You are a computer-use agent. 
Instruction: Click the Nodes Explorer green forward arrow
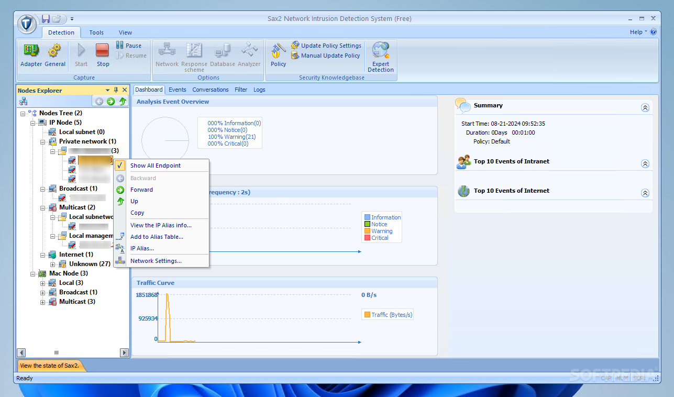point(111,102)
